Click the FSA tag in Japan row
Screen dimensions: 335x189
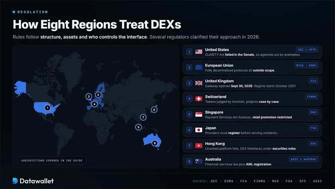coord(314,128)
